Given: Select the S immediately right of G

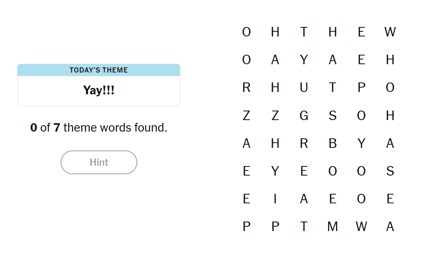Looking at the screenshot, I should point(333,115).
